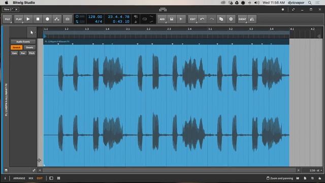Click the vertical zoom handle at editor bottom-left
The height and width of the screenshot is (183, 325).
tap(39, 161)
